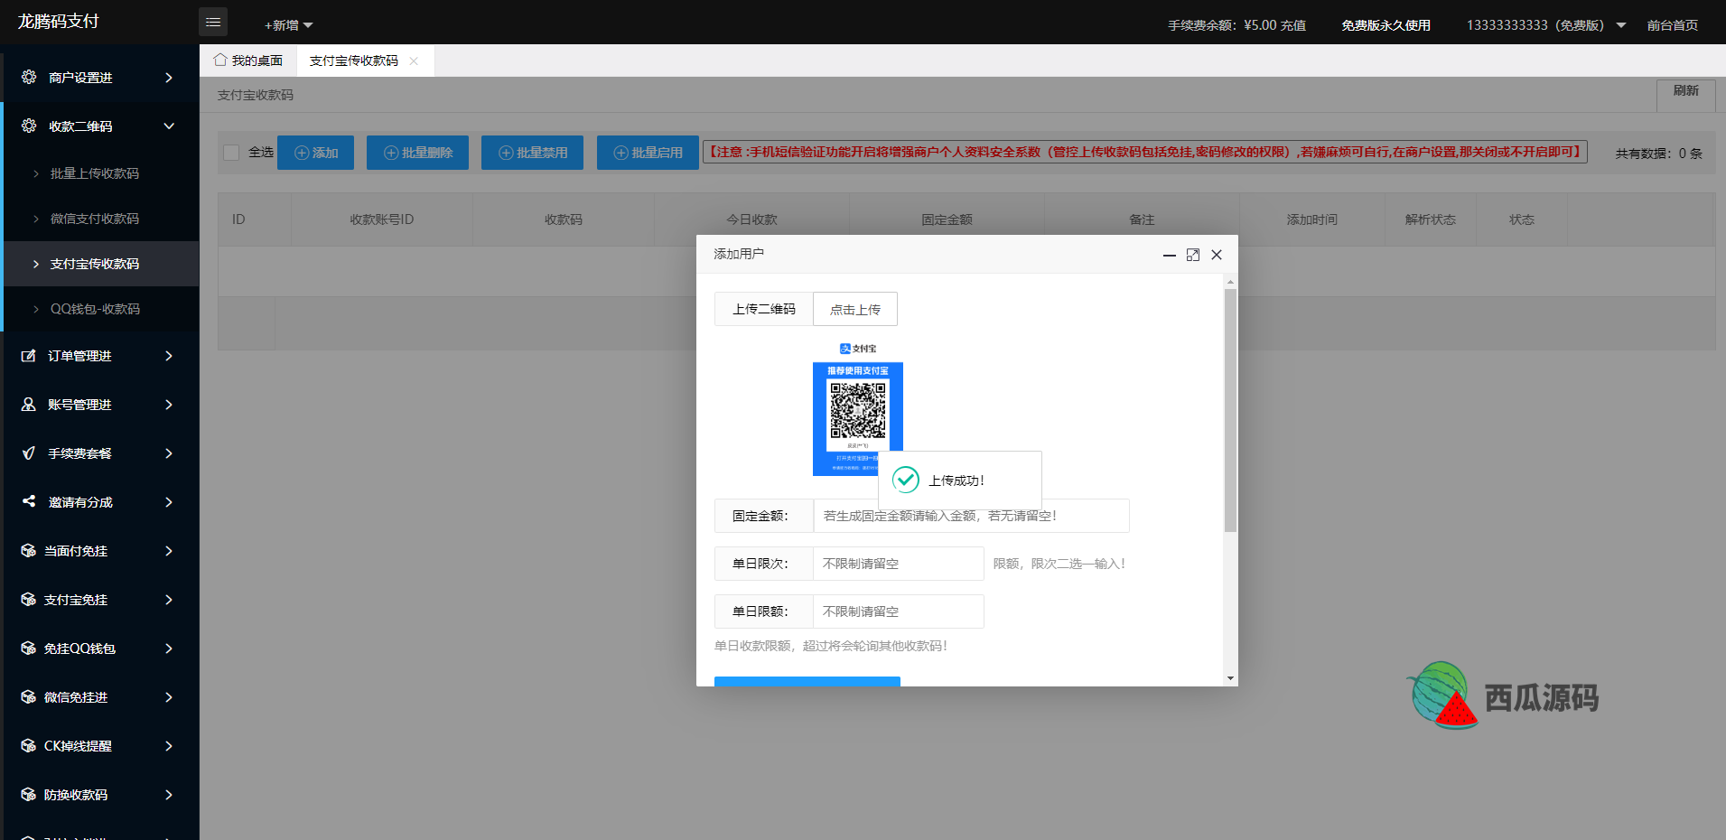Click the cube icon beside 免挂QQ钱包

click(29, 649)
